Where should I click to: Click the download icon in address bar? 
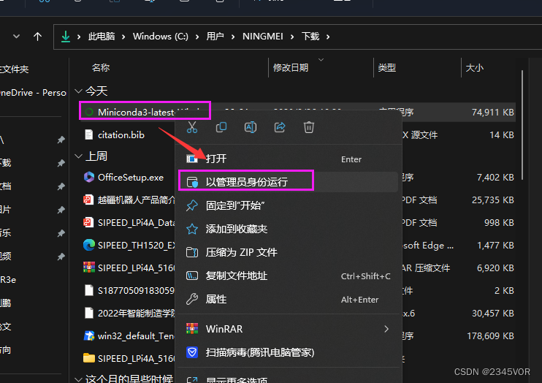[65, 37]
